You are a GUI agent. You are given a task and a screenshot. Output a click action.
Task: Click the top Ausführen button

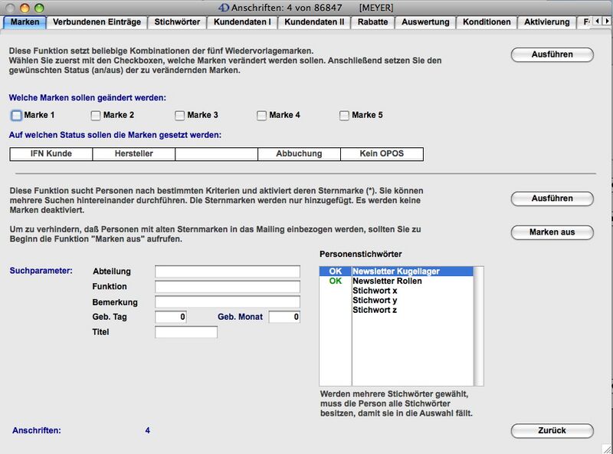[552, 54]
